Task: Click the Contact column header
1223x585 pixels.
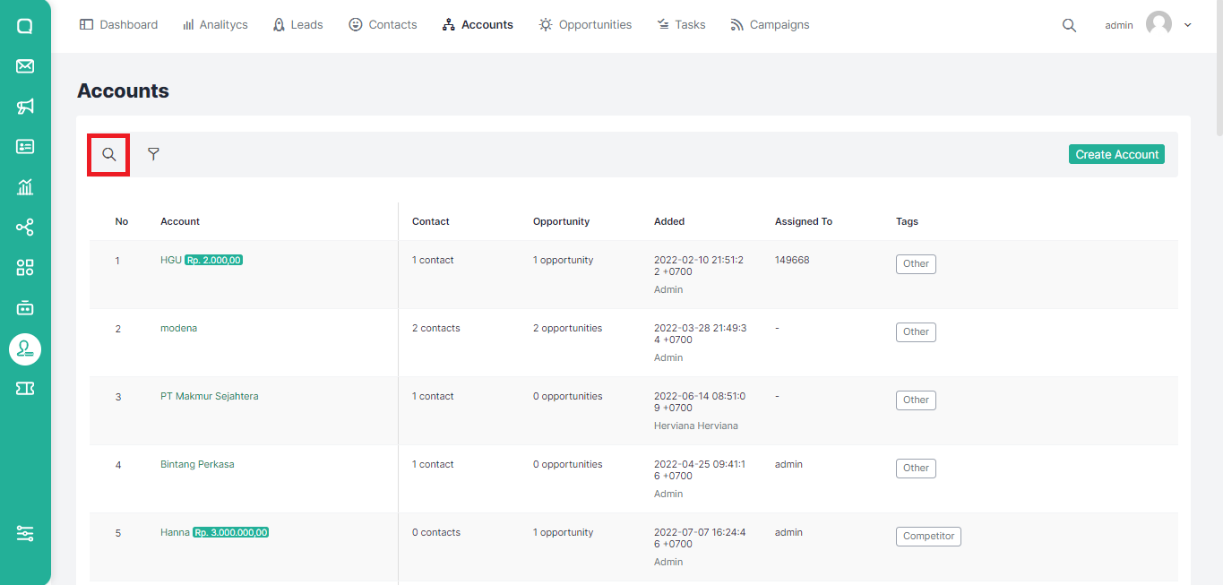Action: pos(431,221)
